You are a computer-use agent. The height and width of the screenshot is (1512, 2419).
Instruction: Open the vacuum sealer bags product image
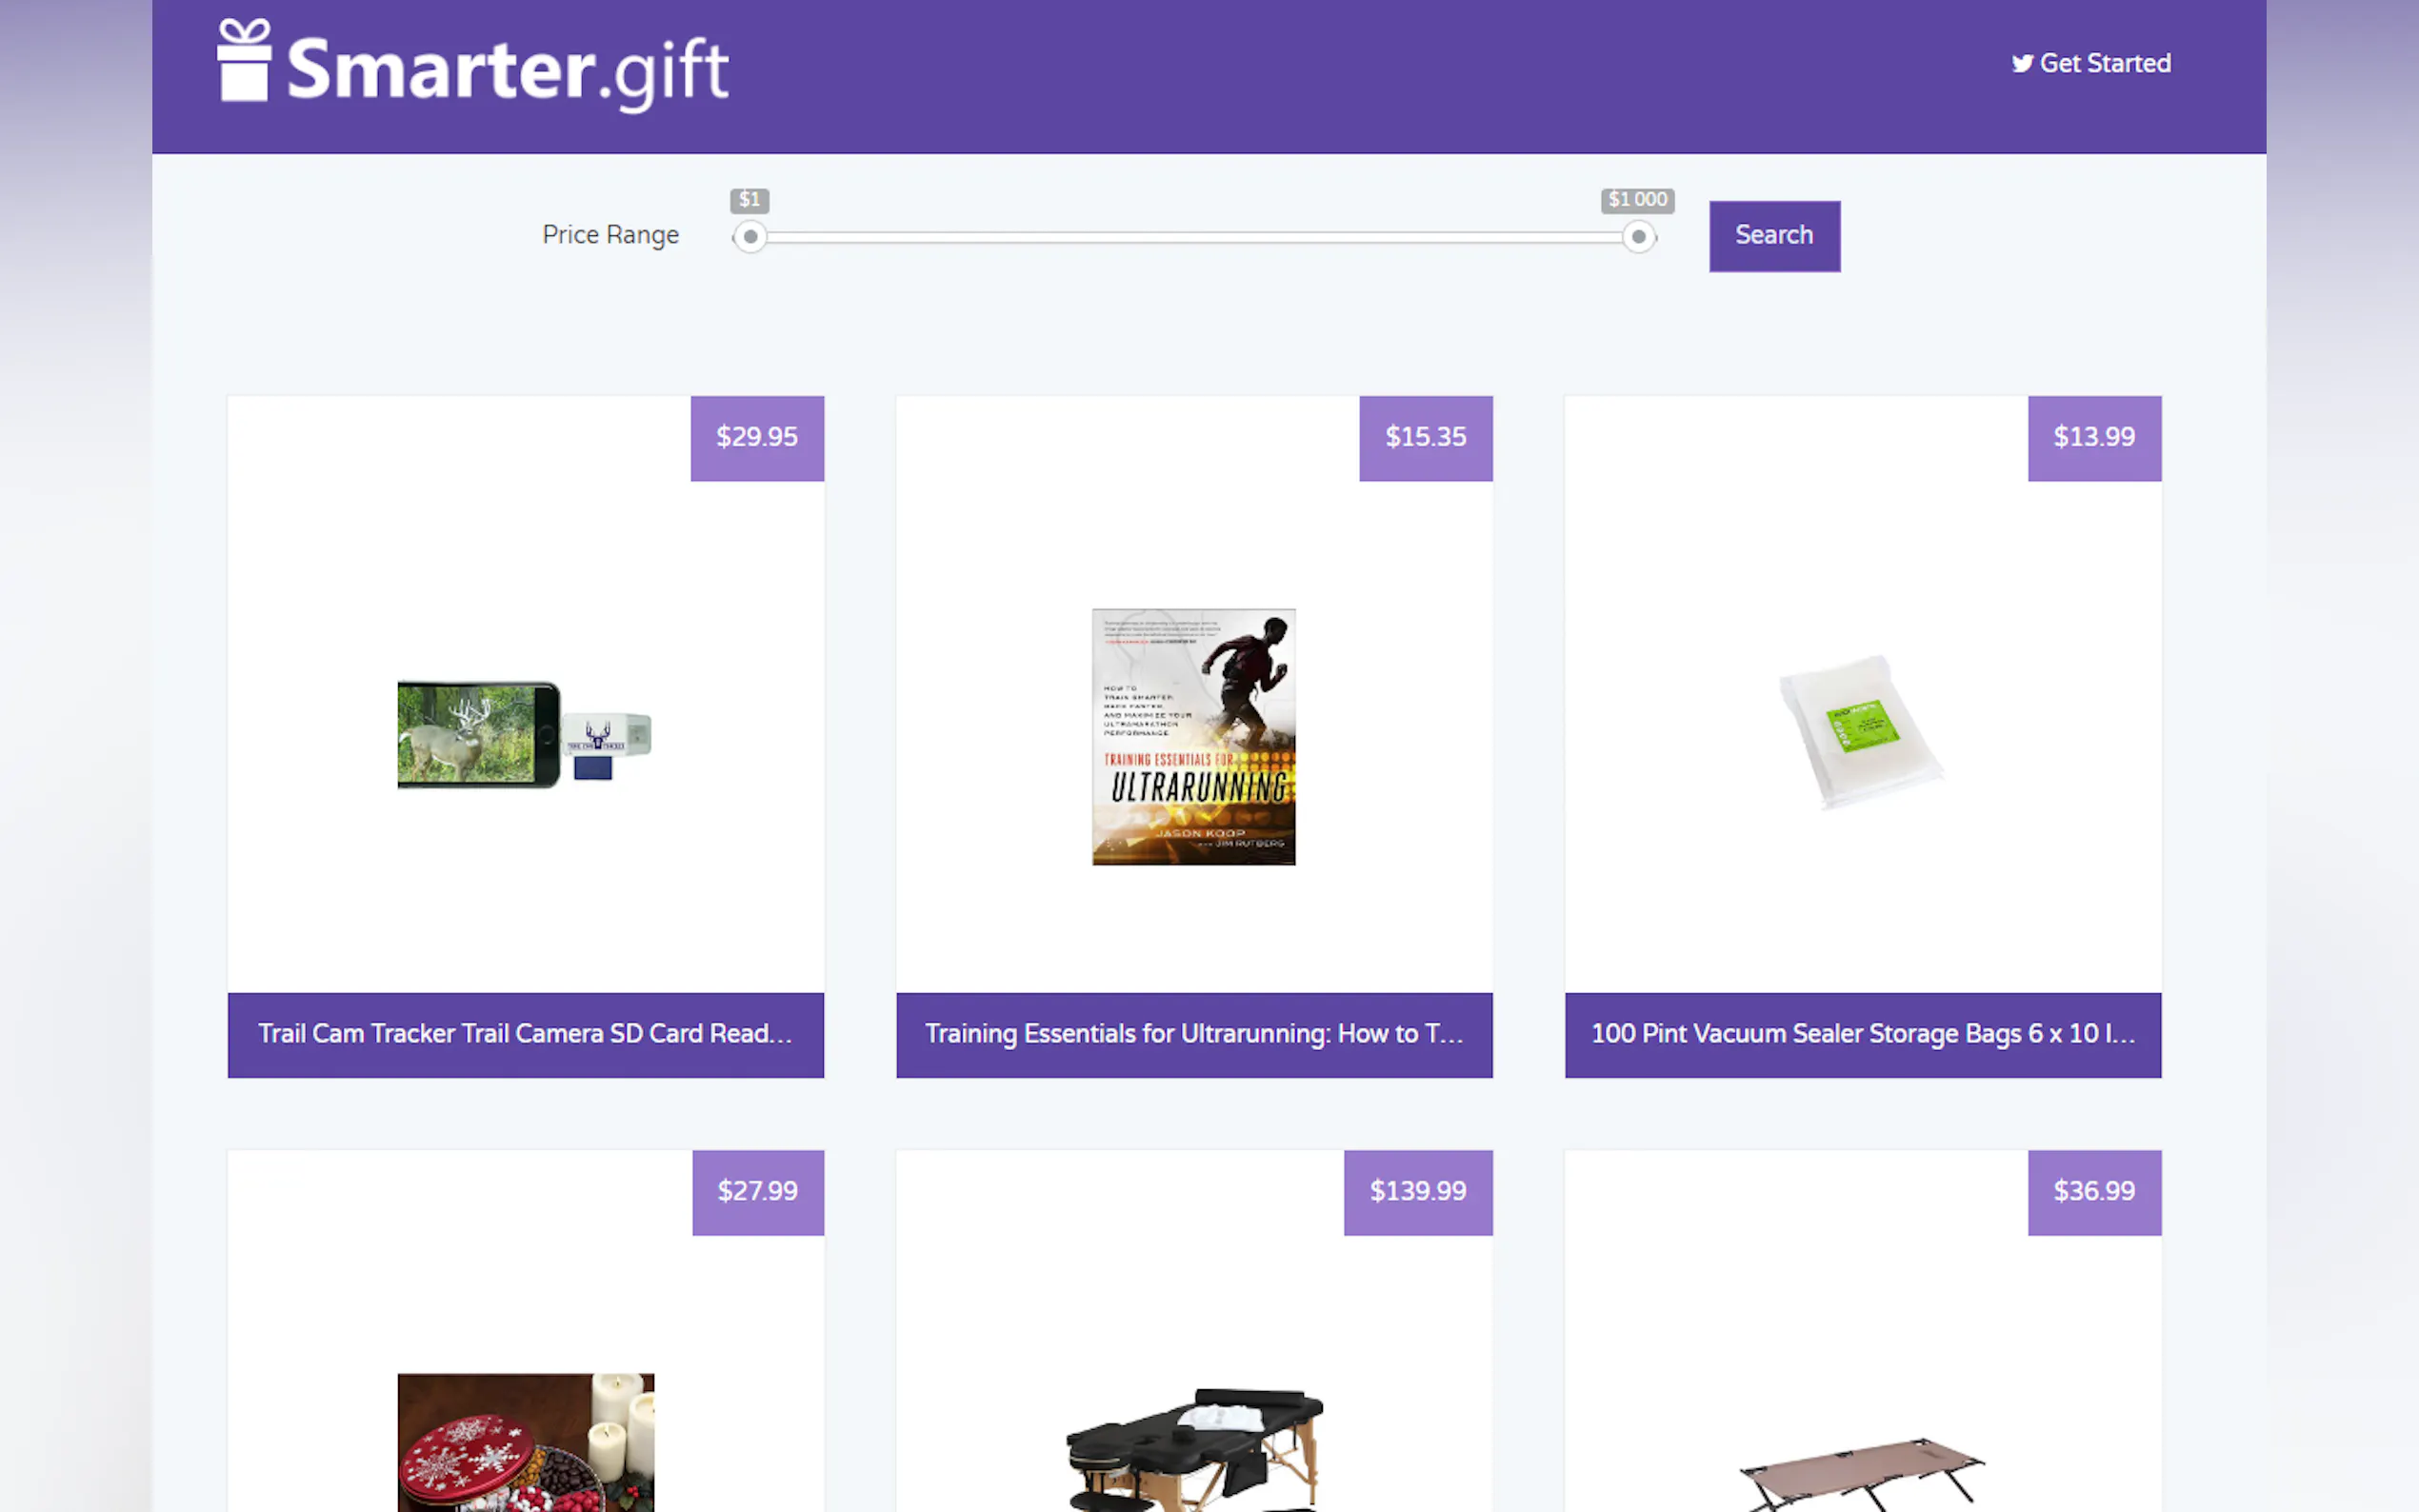click(1862, 732)
